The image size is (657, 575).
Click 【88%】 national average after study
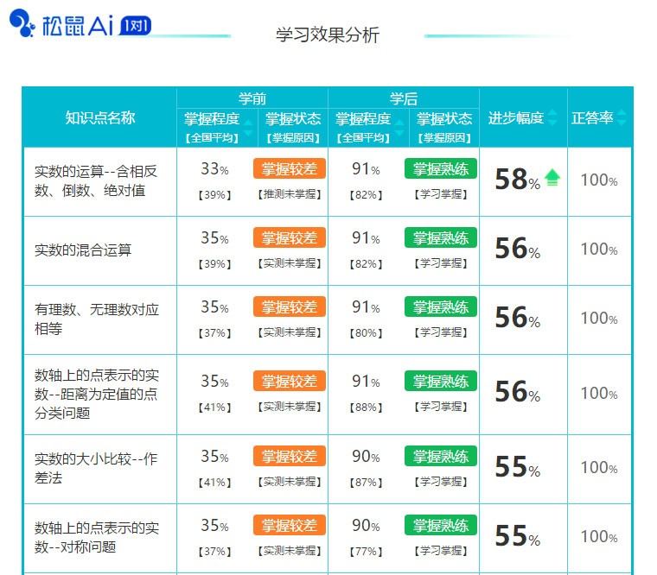(x=366, y=408)
